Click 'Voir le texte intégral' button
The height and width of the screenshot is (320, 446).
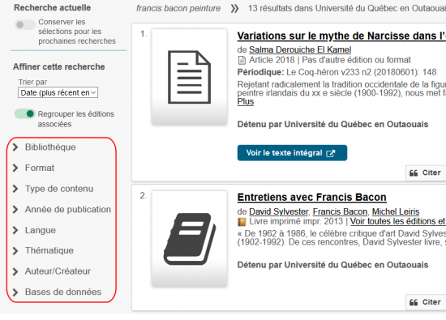point(292,153)
